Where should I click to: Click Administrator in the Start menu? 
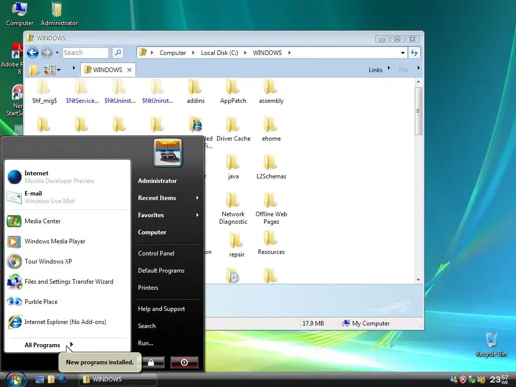coord(157,181)
